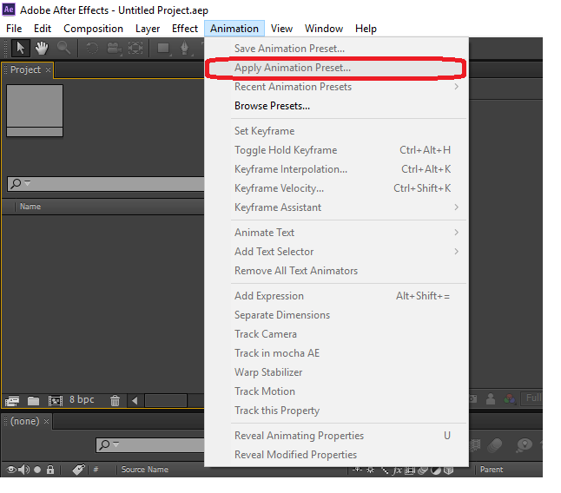The image size is (561, 493).
Task: Toggle the motion blur stacked-discs switch column
Action: tap(423, 470)
